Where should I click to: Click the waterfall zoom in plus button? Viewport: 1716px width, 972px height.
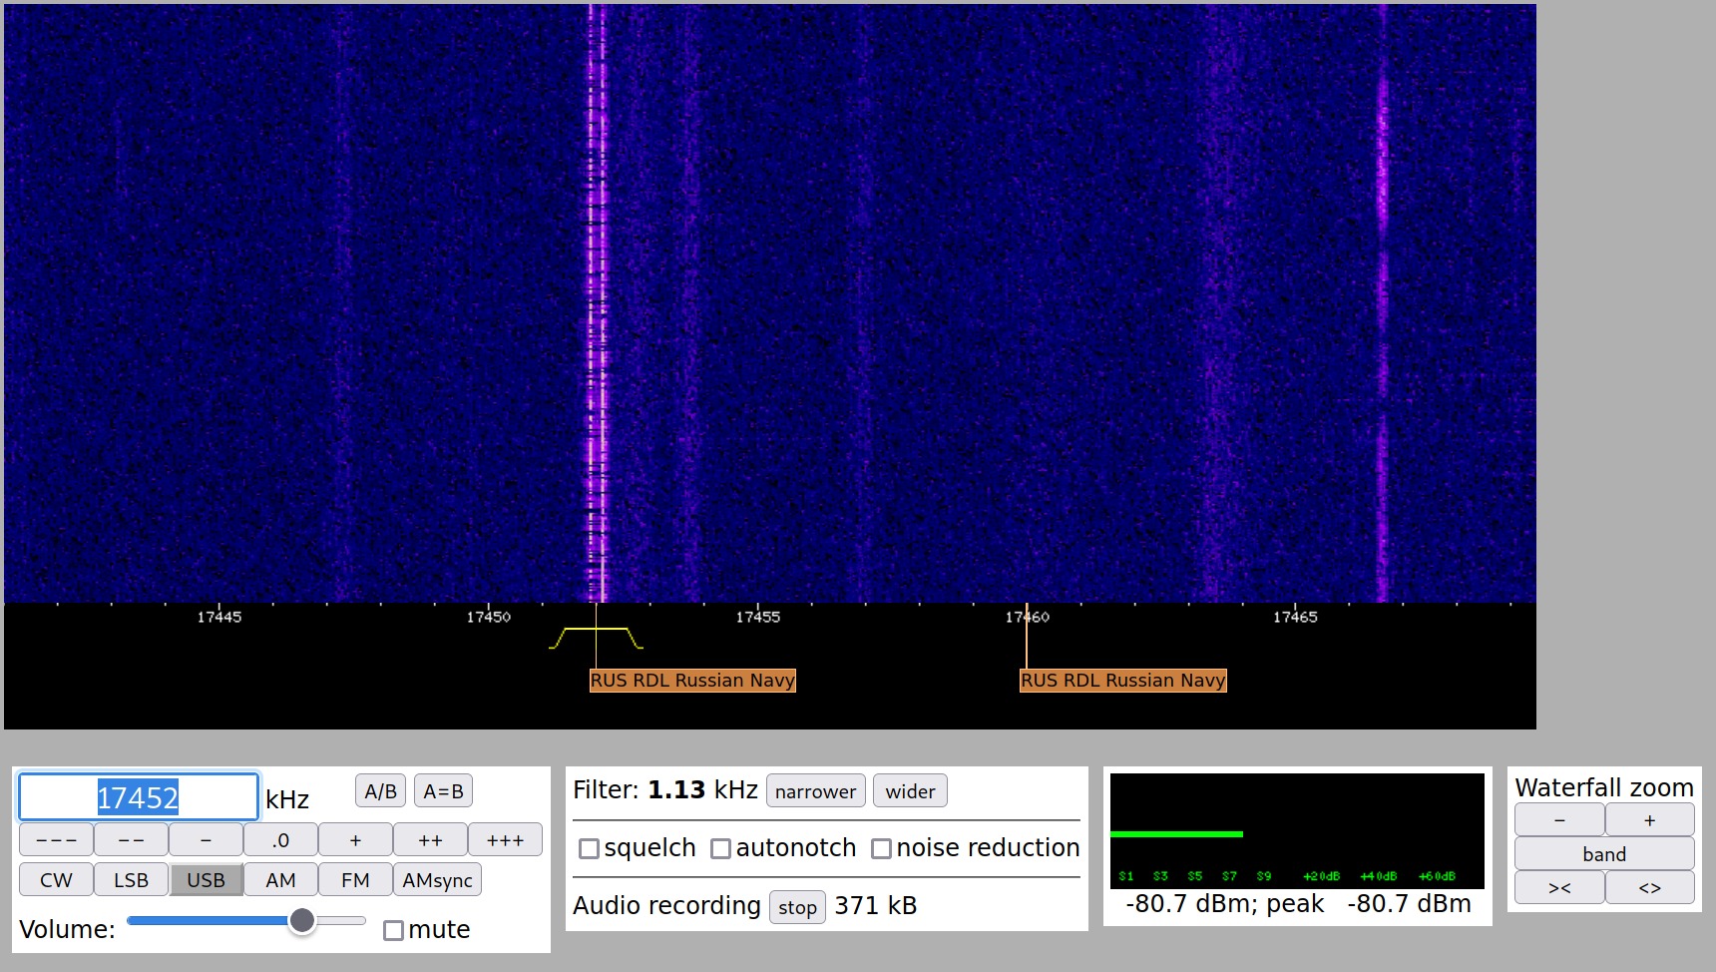(1649, 820)
